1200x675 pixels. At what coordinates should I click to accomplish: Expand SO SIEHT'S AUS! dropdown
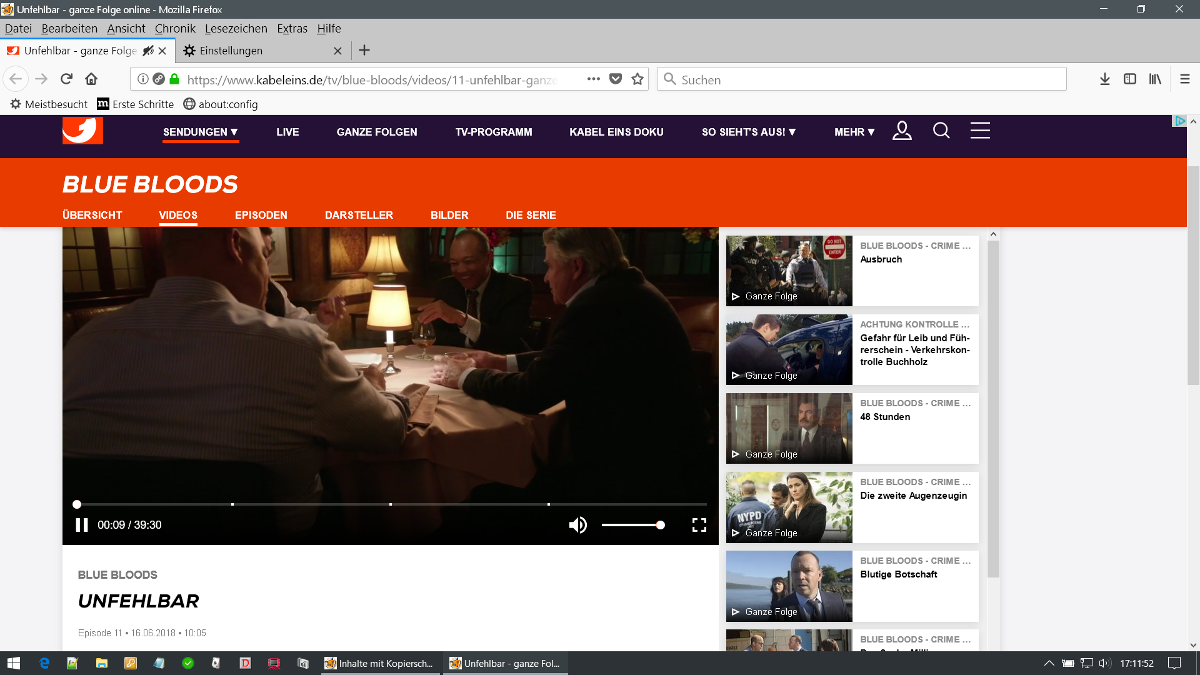click(748, 132)
